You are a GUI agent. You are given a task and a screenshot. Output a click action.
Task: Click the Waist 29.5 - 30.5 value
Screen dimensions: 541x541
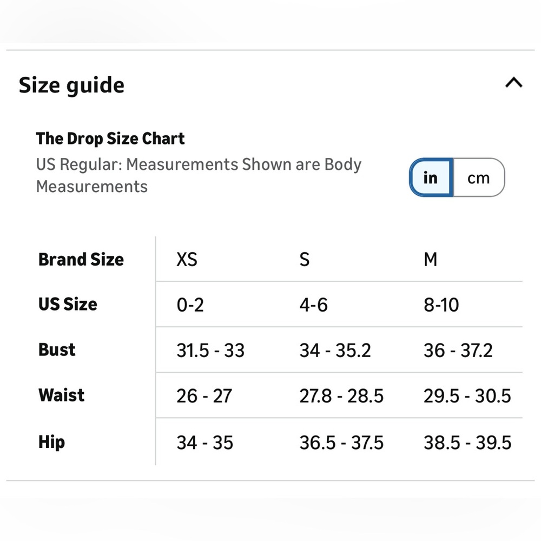click(467, 396)
